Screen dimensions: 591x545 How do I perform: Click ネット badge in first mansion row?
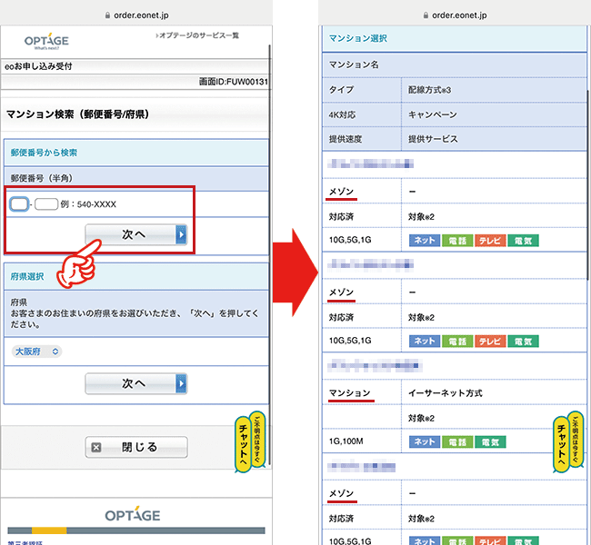tap(425, 241)
